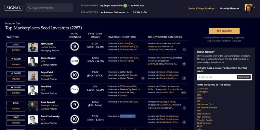This screenshot has height=130, width=260.
Task: Click Pete Flint's Direct intro badge
Action: pyautogui.click(x=75, y=89)
